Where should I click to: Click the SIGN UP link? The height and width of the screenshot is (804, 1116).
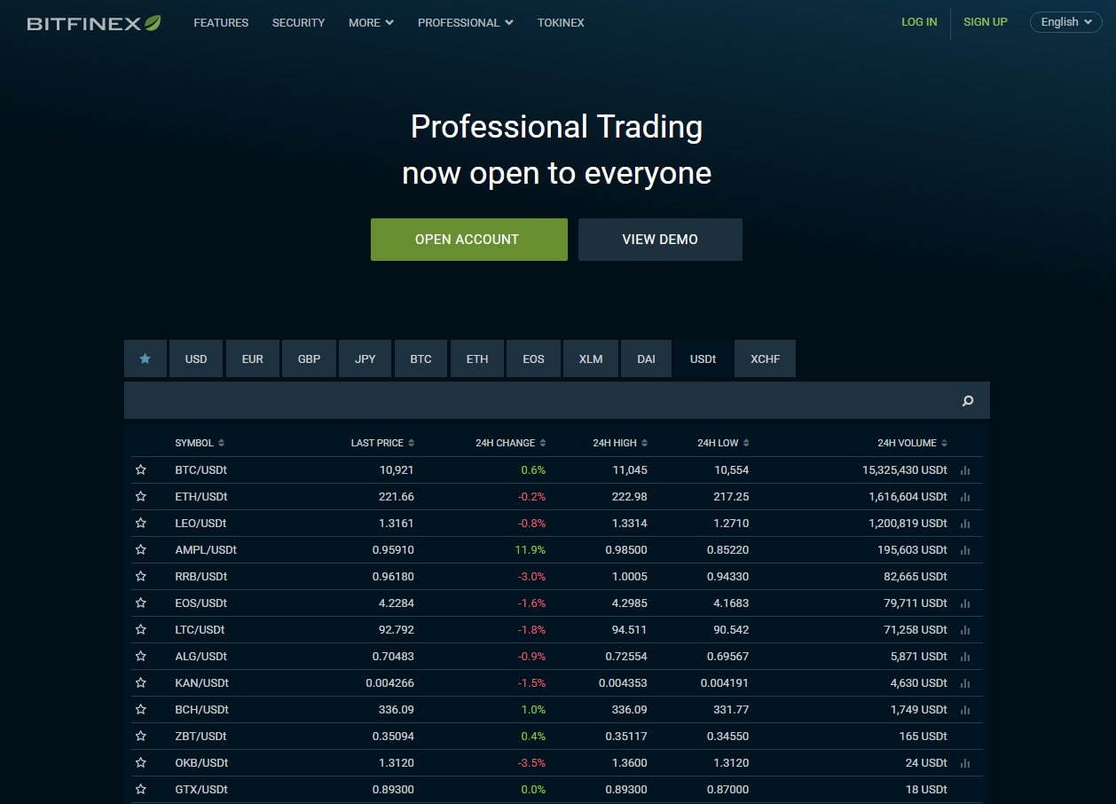tap(985, 21)
